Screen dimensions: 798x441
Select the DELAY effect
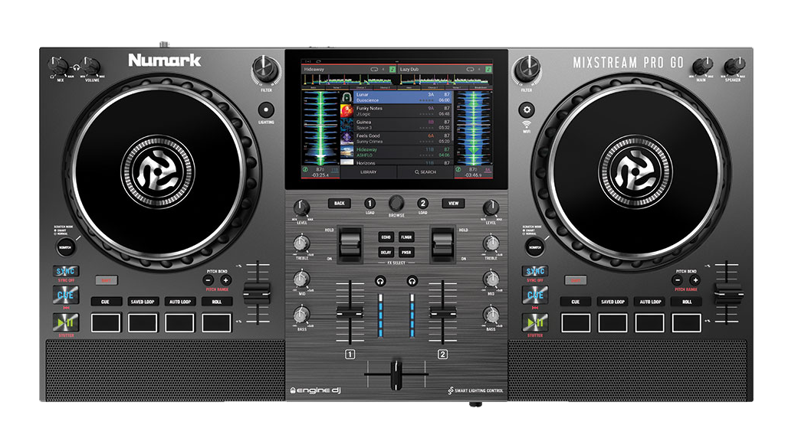click(x=386, y=252)
